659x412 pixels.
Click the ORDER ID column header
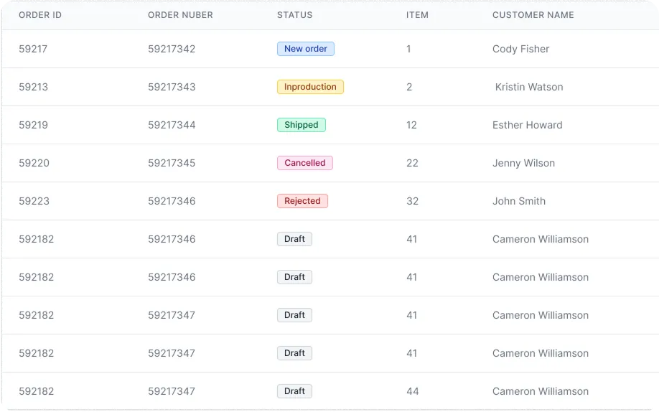click(x=40, y=14)
